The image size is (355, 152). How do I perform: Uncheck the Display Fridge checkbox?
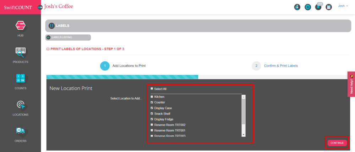click(x=152, y=119)
